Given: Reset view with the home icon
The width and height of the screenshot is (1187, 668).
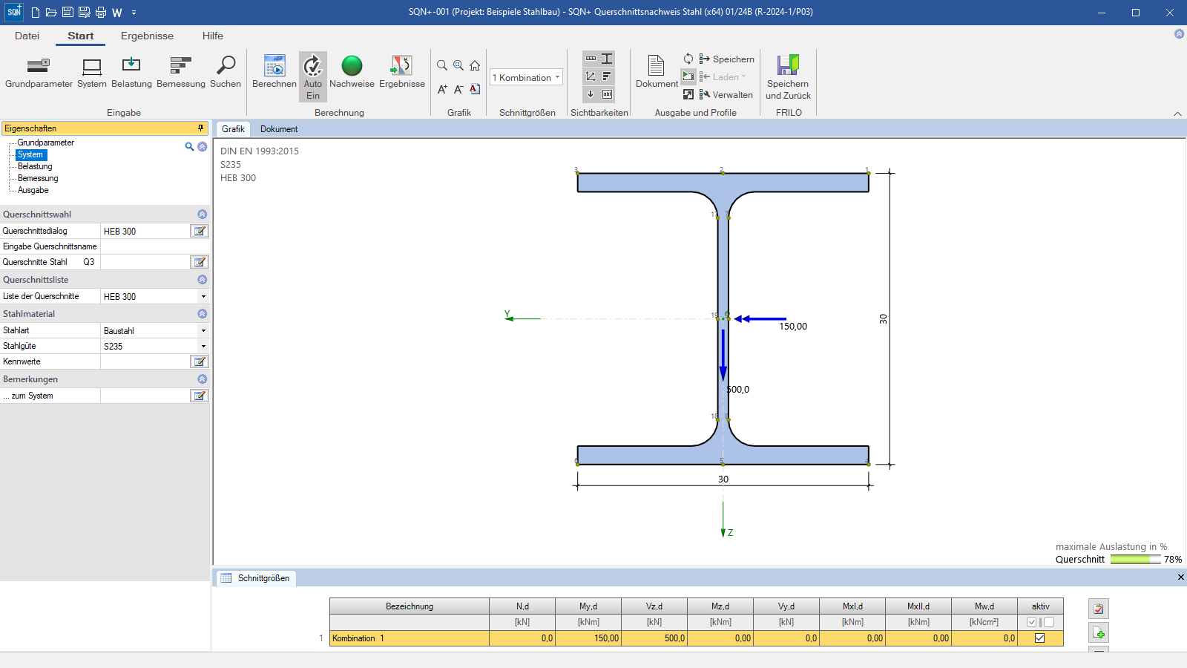Looking at the screenshot, I should (x=475, y=65).
